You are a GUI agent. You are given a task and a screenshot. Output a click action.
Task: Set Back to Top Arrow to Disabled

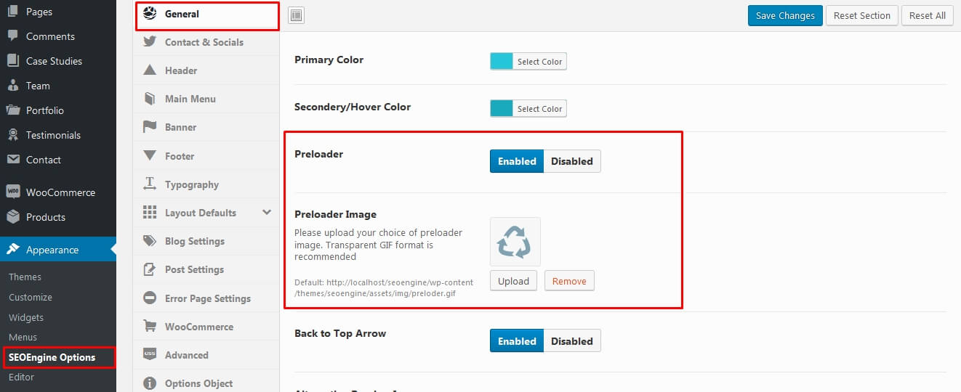[x=572, y=341]
